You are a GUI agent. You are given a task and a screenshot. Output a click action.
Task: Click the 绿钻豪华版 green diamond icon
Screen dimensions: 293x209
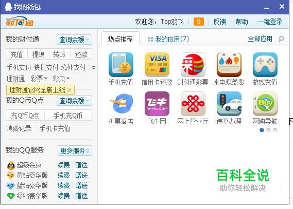[x=10, y=196]
